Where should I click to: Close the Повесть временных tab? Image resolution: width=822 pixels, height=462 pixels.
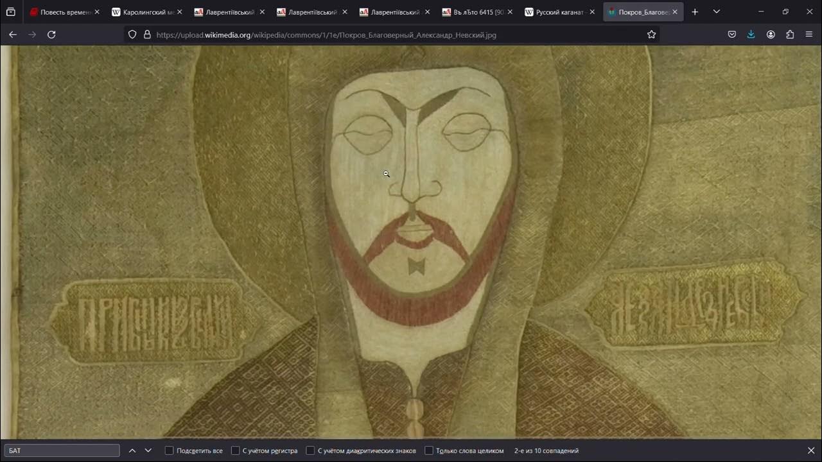tap(97, 12)
